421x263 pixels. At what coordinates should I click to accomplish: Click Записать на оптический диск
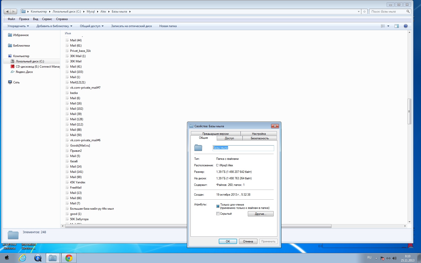click(x=132, y=26)
